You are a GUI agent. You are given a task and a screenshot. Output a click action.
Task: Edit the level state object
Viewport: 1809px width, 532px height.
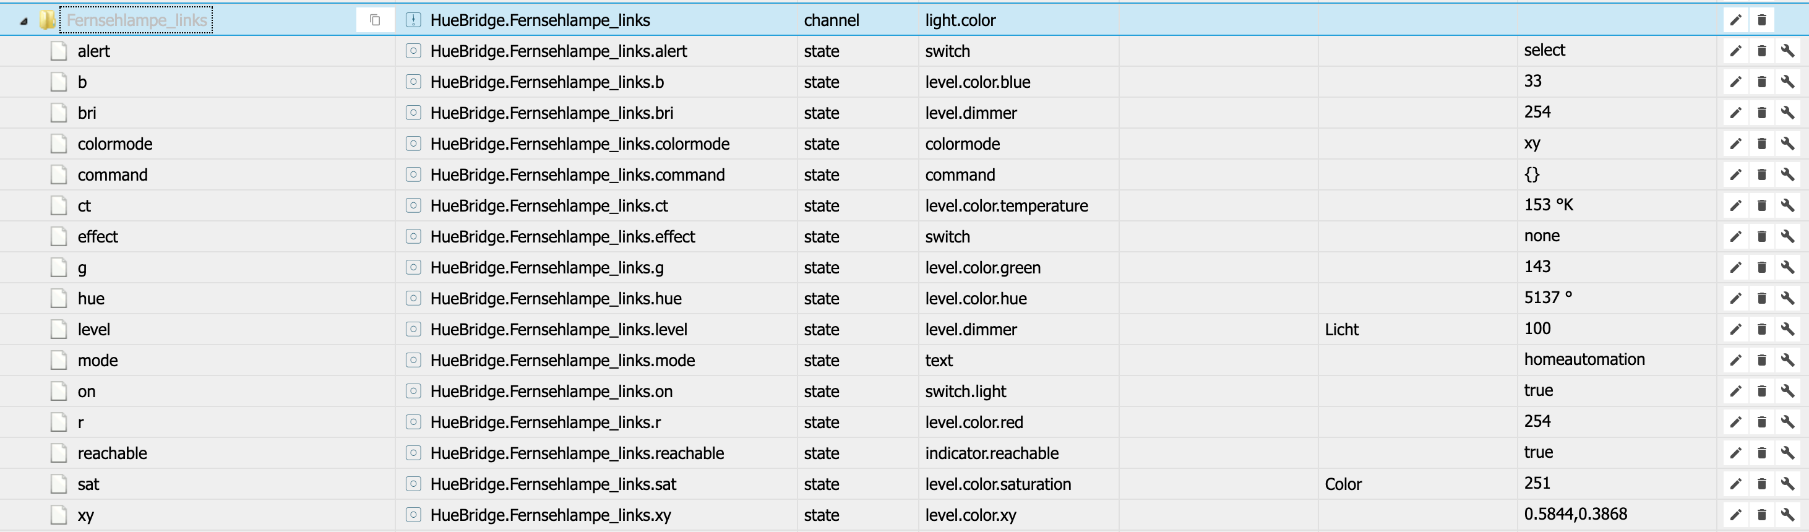coord(1735,329)
